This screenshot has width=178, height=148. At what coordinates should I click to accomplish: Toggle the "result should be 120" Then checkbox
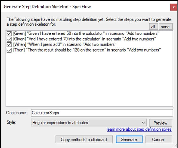click(9, 50)
